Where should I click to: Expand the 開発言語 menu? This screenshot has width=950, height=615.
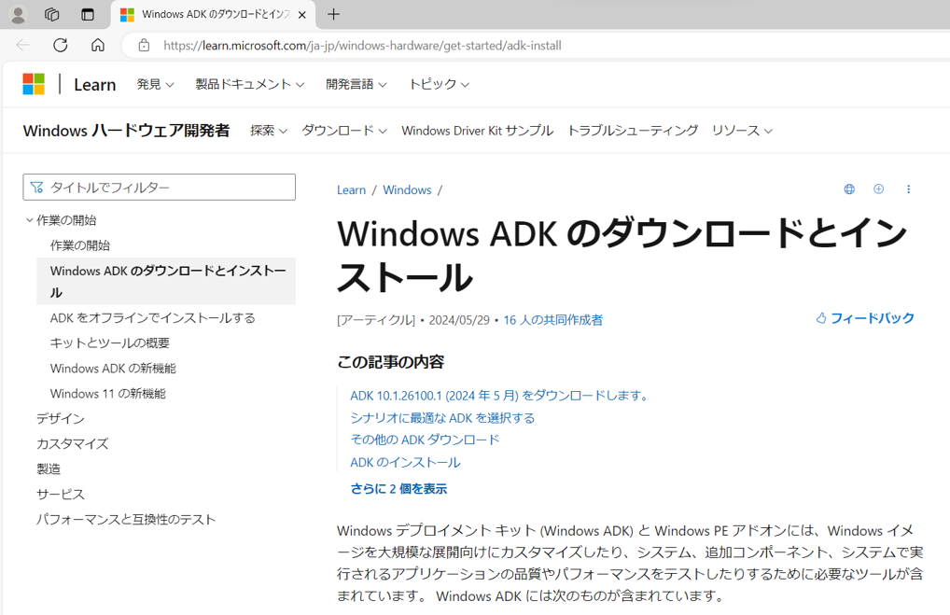(x=356, y=84)
